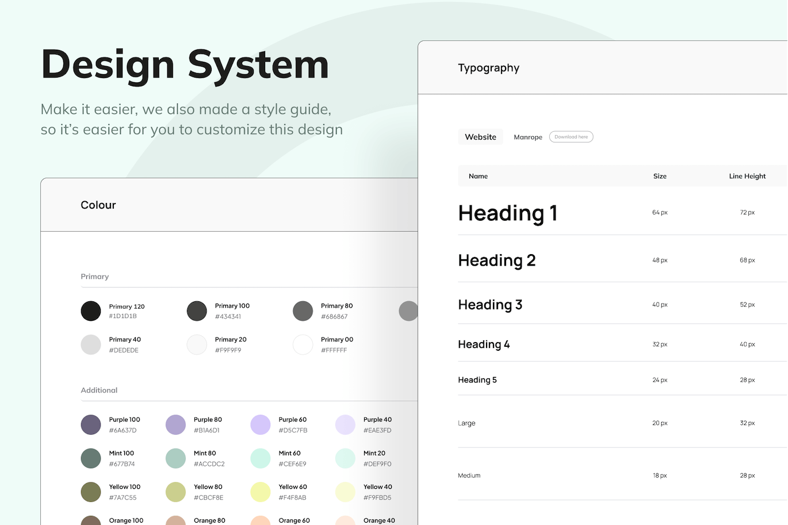Screen dimensions: 788x525
Task: Select the Heading 1 sample text
Action: pyautogui.click(x=508, y=213)
